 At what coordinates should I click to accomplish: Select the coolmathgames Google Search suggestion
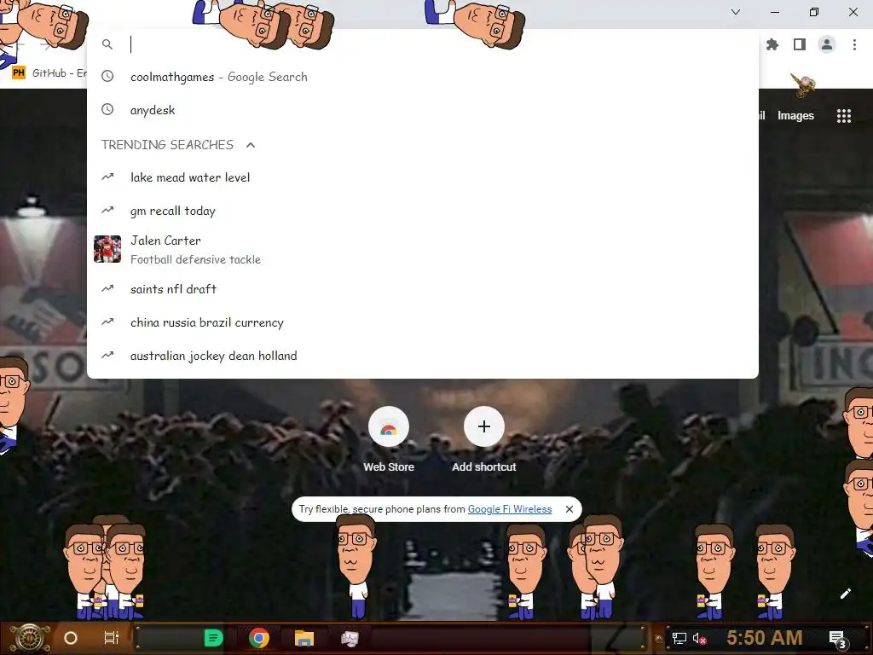pos(423,76)
